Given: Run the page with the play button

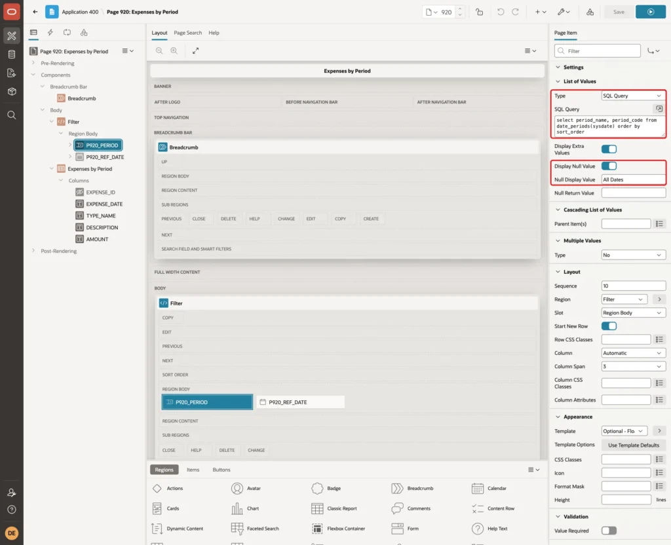Looking at the screenshot, I should (x=651, y=12).
